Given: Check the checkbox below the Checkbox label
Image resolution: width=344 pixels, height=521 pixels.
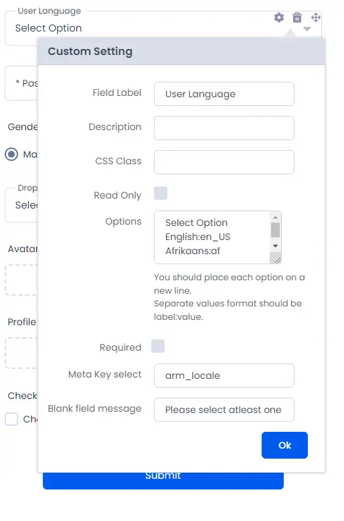Looking at the screenshot, I should [11, 419].
